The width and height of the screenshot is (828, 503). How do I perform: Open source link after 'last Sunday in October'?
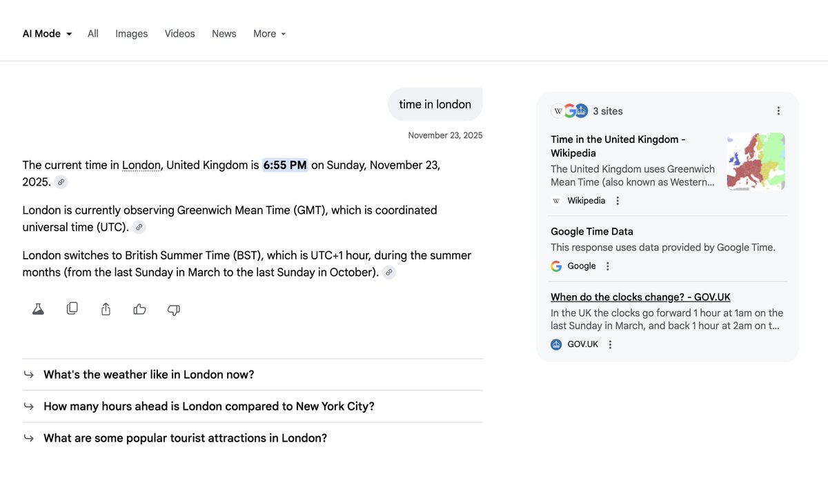[x=389, y=273]
